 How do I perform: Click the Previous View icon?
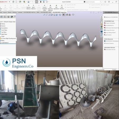coord(49,15)
